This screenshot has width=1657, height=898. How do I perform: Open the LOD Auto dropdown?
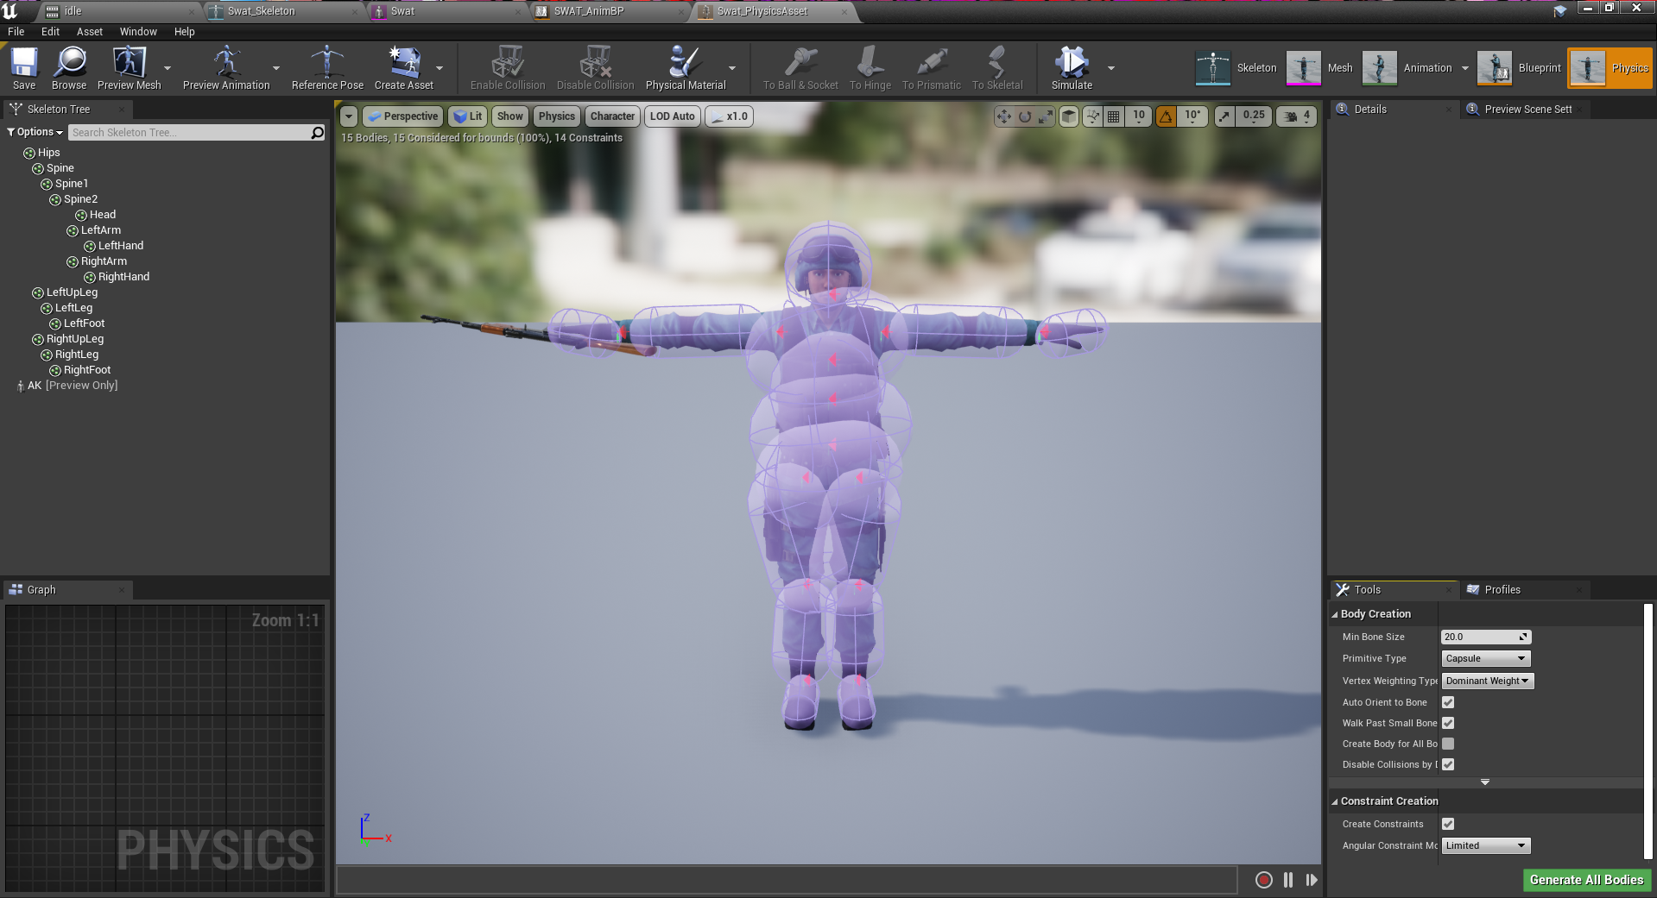(x=672, y=116)
